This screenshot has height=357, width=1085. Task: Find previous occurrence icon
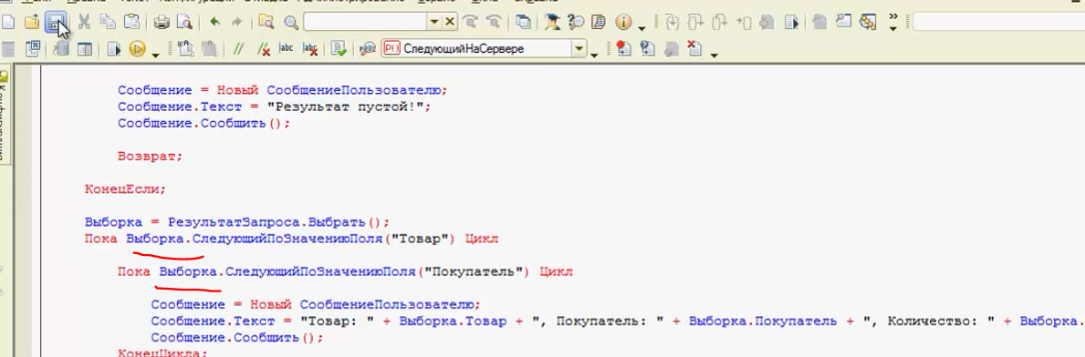click(x=494, y=22)
